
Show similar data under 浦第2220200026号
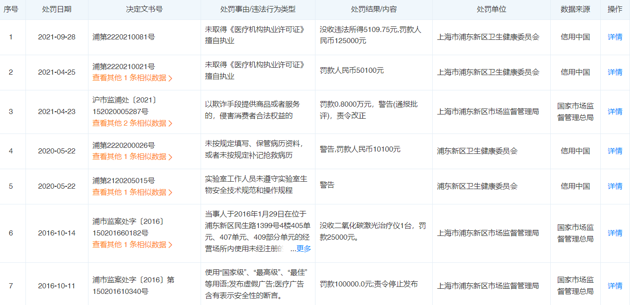[x=132, y=157]
